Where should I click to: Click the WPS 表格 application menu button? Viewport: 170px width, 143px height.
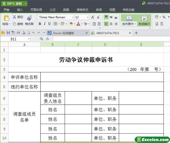[14, 3]
